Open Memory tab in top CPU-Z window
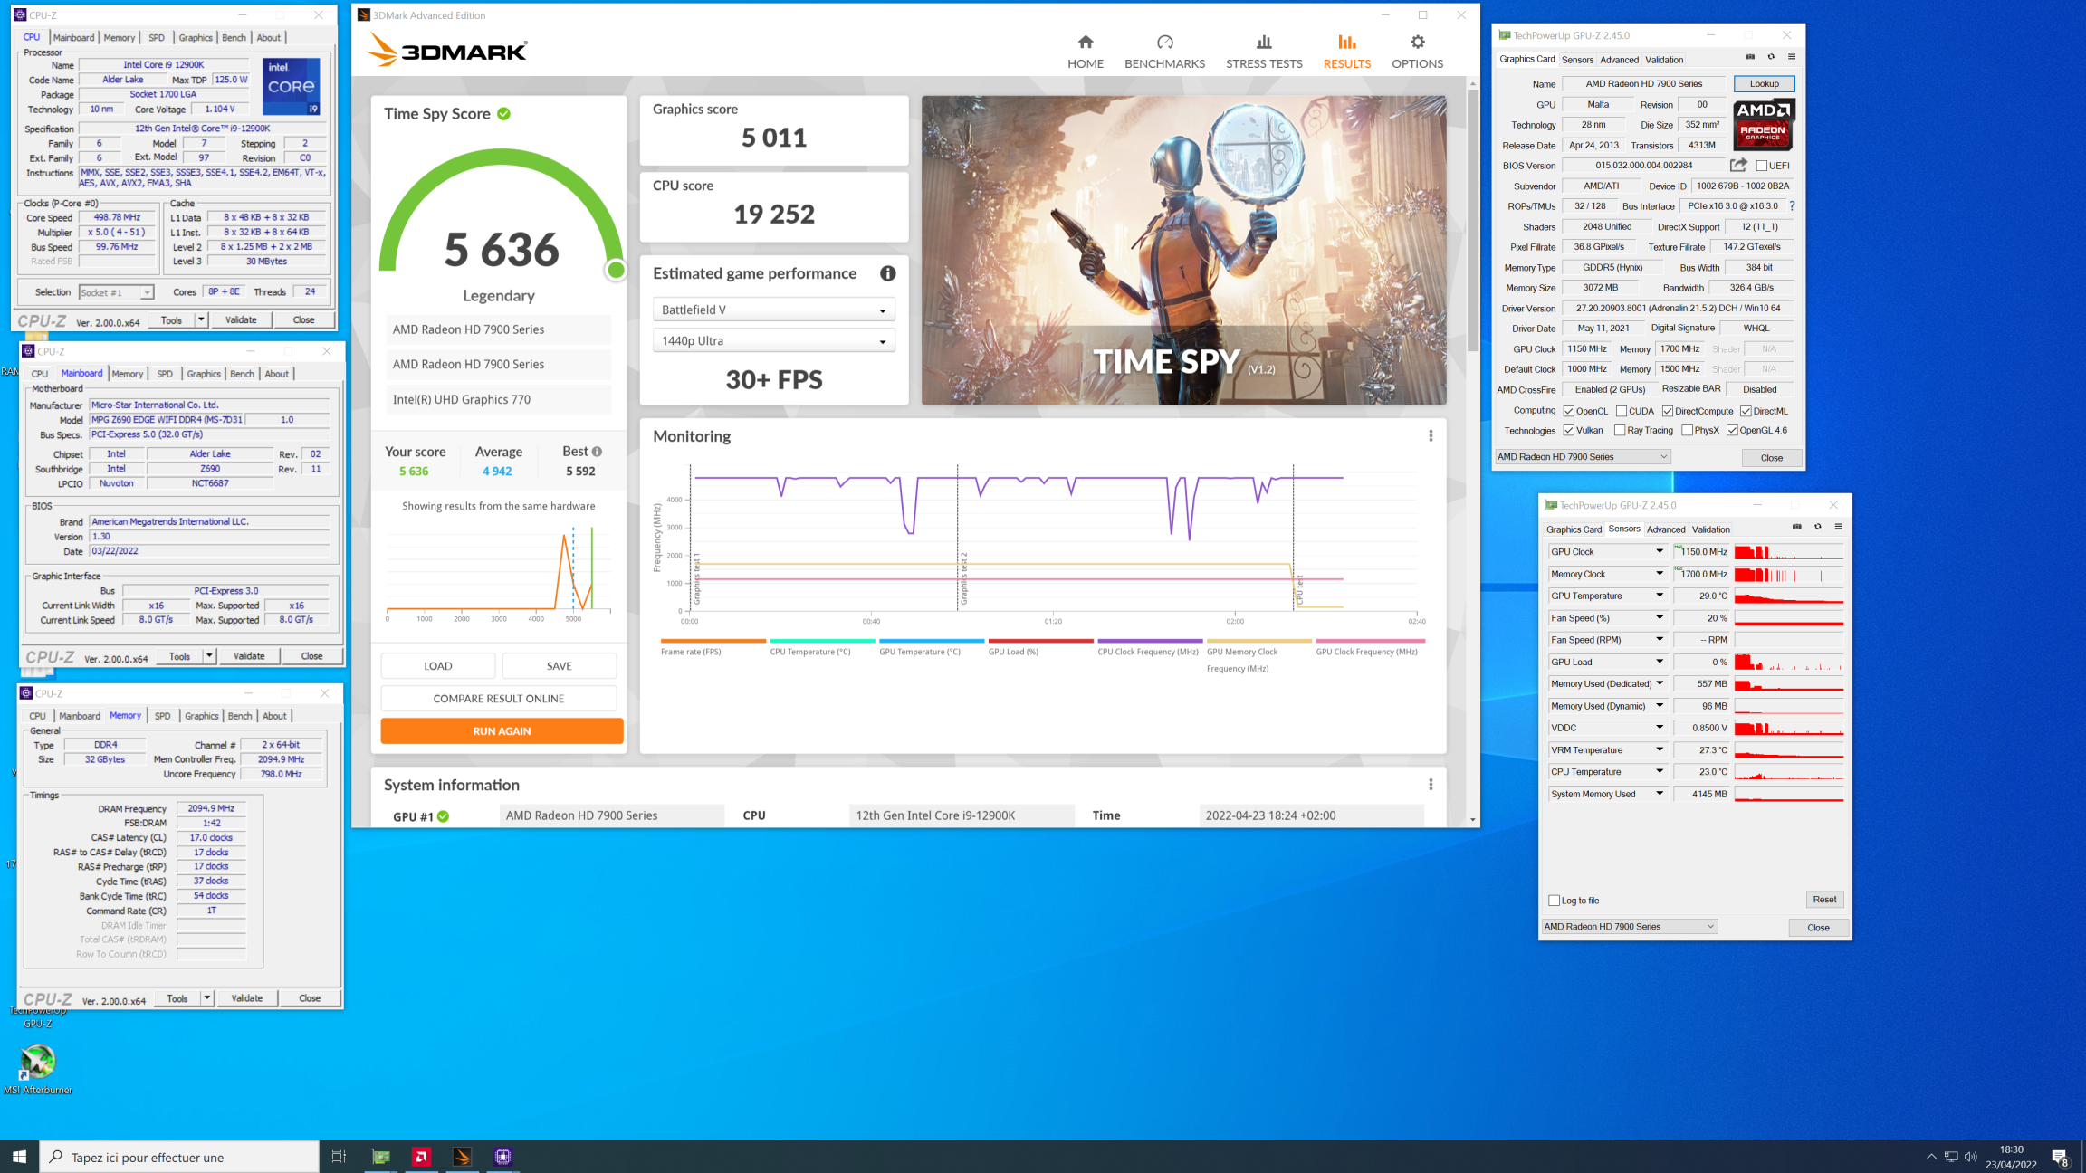2086x1173 pixels. [119, 38]
